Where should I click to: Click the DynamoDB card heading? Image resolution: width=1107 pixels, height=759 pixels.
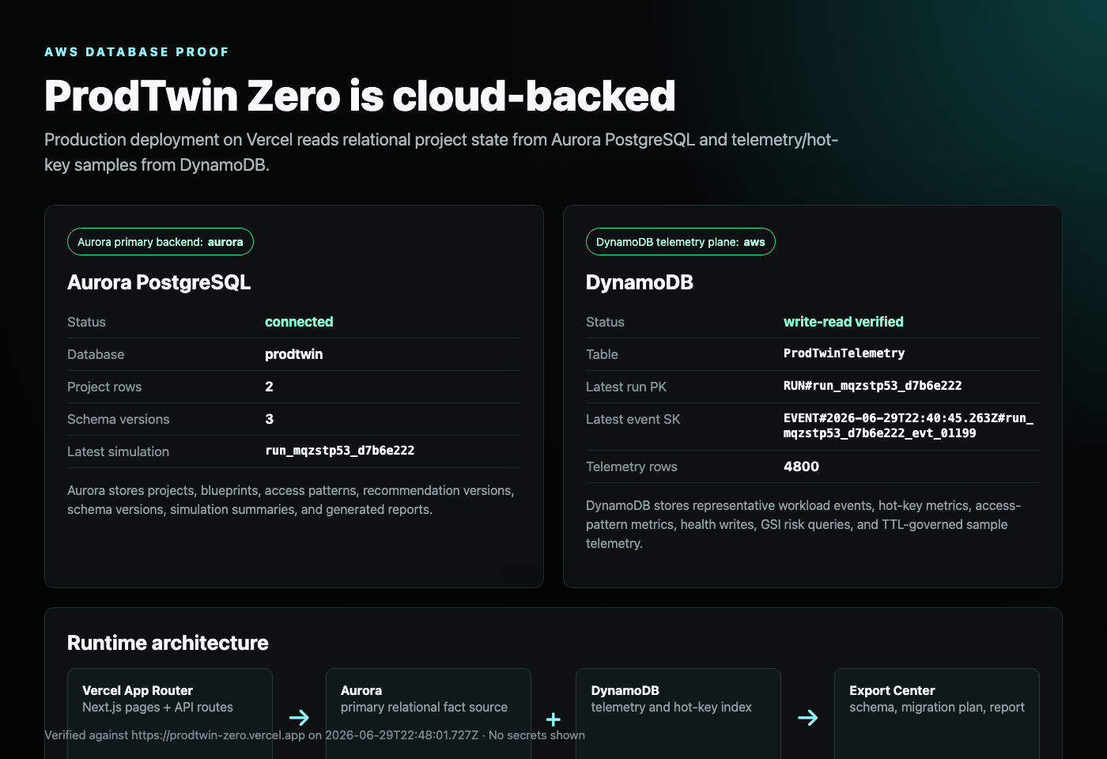640,282
